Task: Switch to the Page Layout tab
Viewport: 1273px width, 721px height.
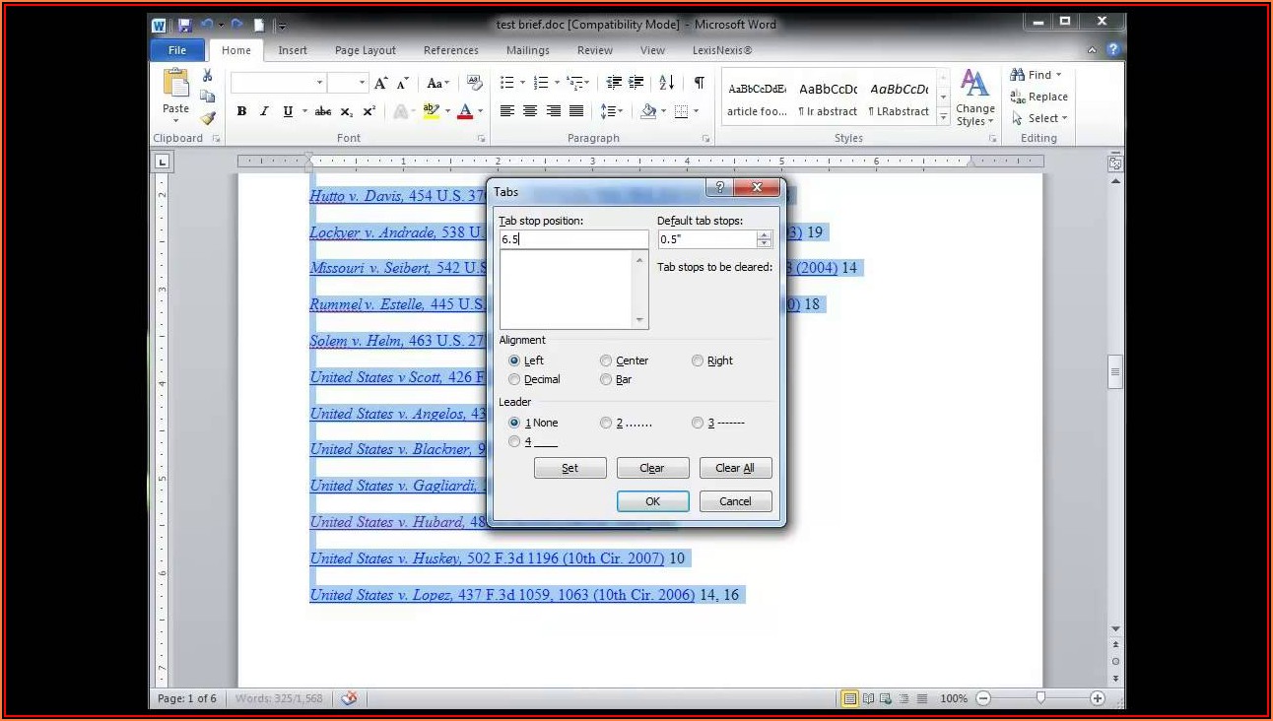Action: [x=365, y=50]
